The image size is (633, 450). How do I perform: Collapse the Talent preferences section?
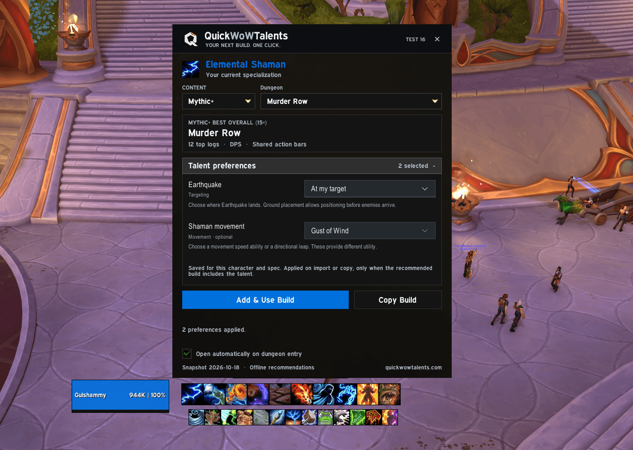click(x=312, y=166)
